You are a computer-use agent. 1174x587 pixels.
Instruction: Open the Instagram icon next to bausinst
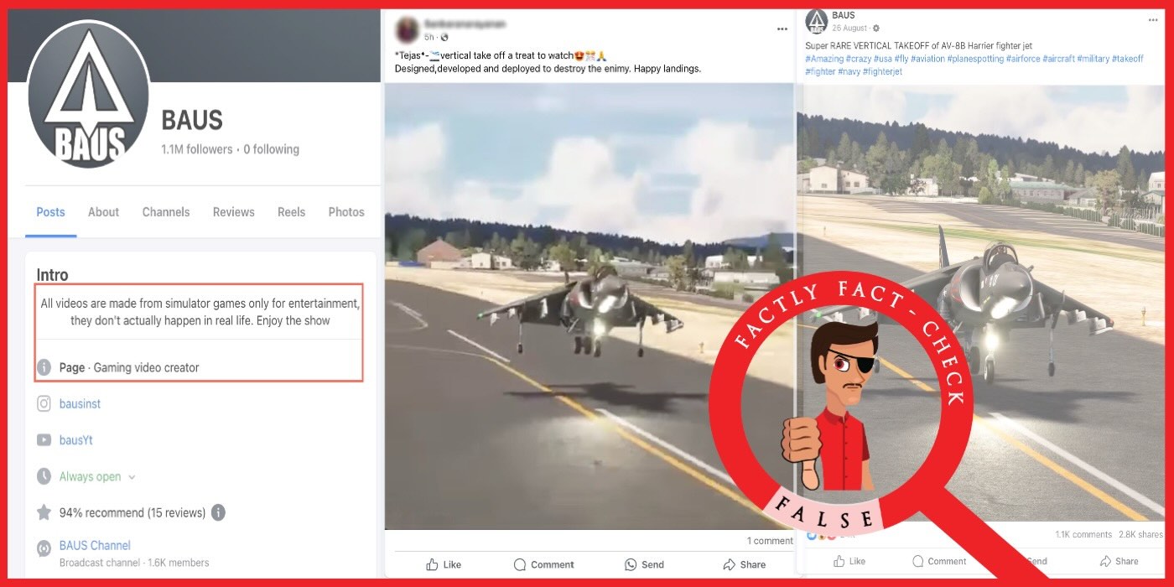point(43,403)
